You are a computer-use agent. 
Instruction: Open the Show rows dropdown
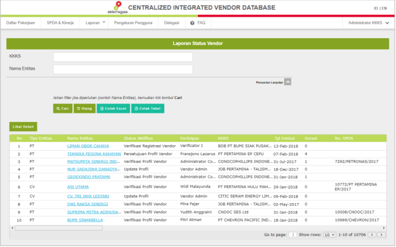click(330, 235)
